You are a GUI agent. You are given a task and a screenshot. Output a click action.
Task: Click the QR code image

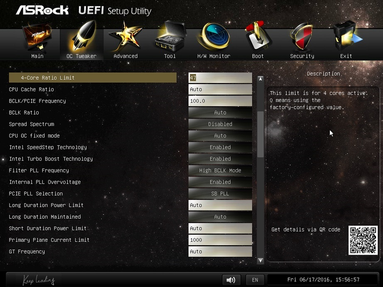363,241
